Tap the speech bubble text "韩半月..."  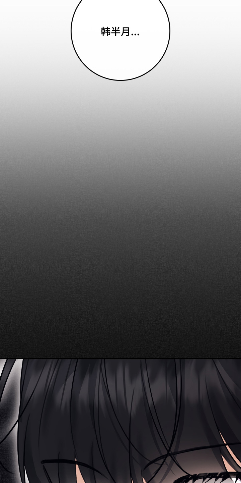coord(120,32)
